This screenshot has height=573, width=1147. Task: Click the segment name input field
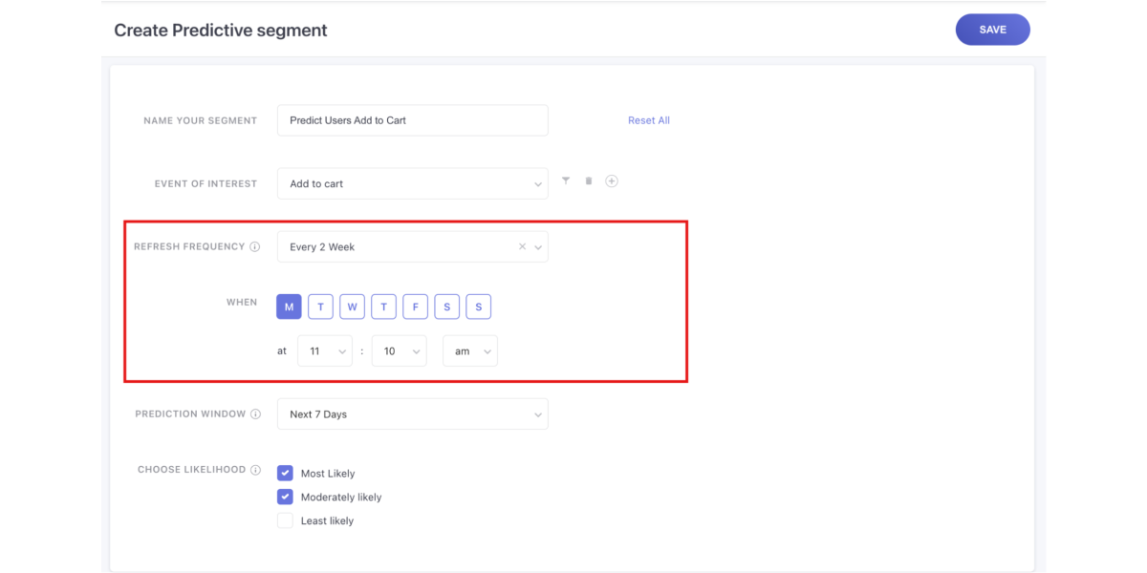(x=412, y=119)
